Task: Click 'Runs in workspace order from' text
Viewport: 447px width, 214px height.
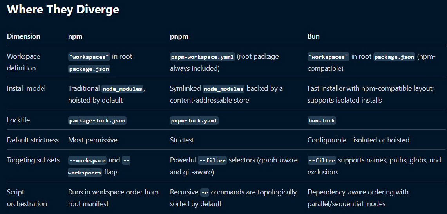Action: pos(113,192)
